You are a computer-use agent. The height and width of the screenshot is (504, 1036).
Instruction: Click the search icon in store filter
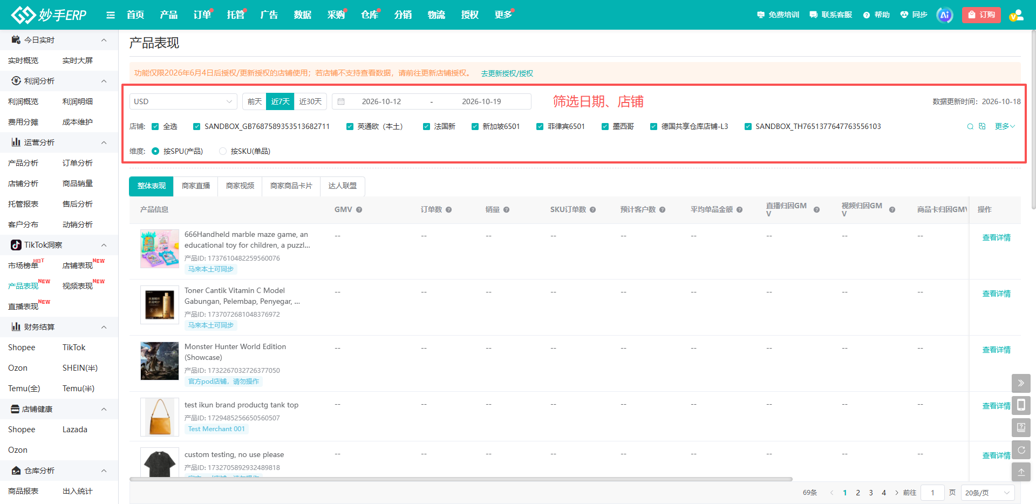tap(970, 126)
